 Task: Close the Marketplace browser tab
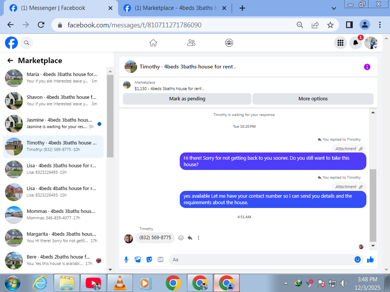click(224, 8)
